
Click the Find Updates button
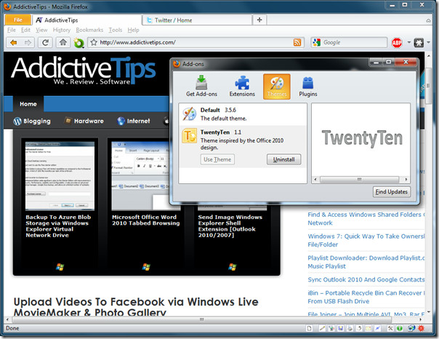392,191
